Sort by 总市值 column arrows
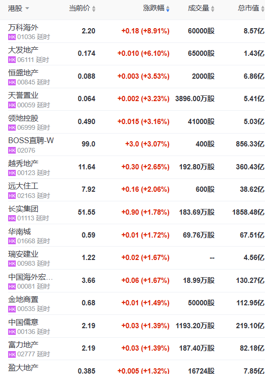 pos(263,9)
